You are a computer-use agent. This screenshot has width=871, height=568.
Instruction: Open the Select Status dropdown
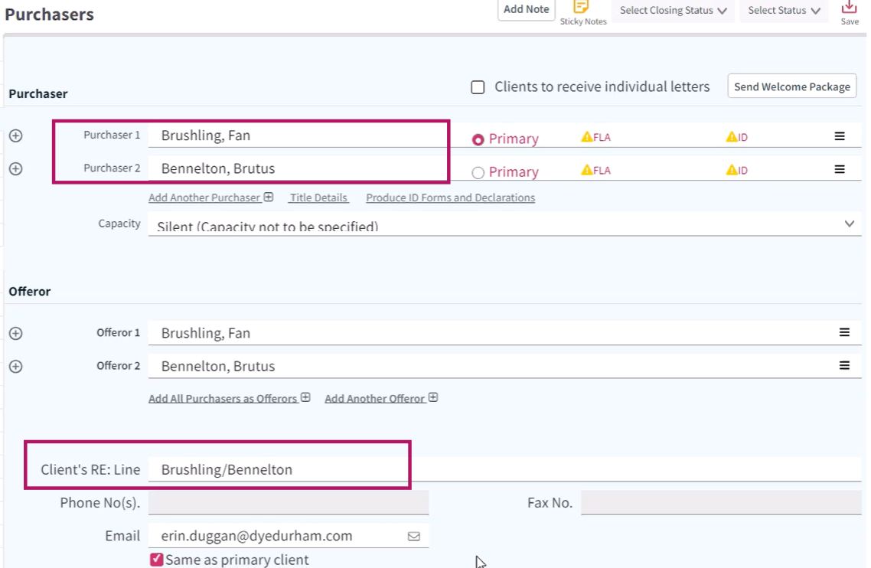pos(784,11)
